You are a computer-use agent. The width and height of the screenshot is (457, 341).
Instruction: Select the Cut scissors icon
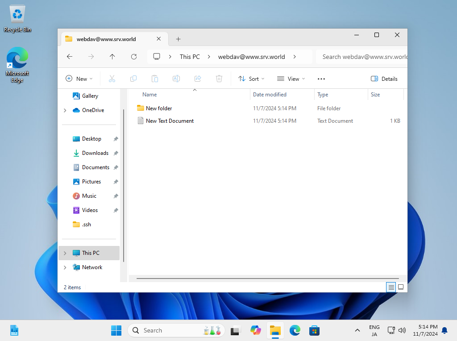[x=112, y=79]
